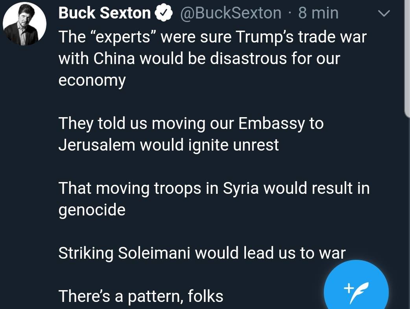Click the plus sign on compose button

(348, 288)
